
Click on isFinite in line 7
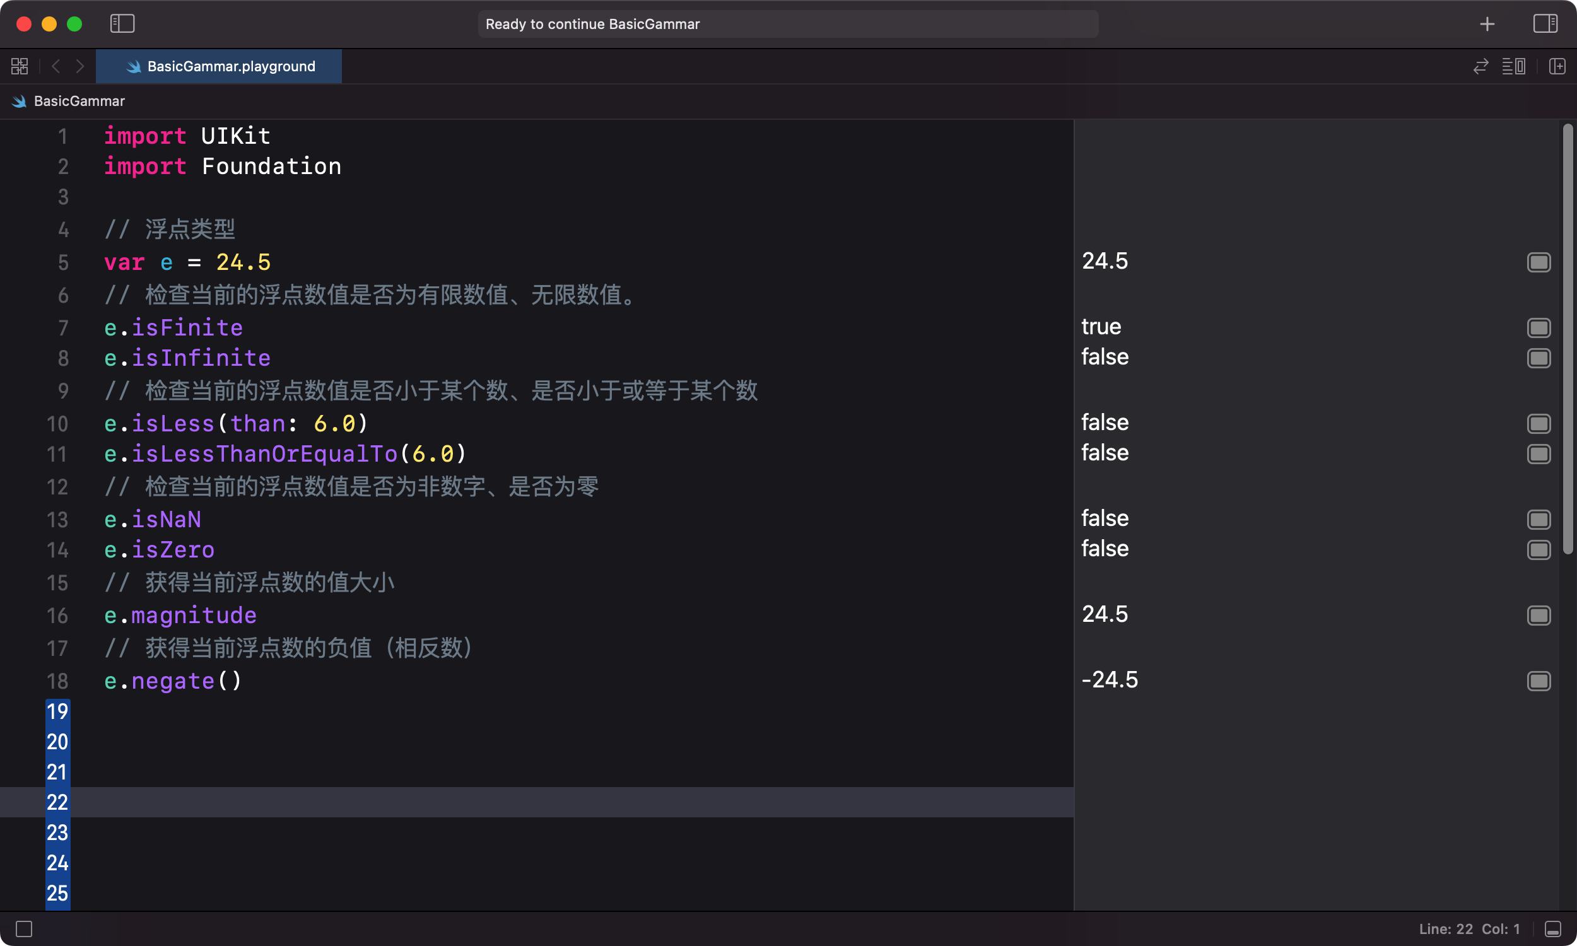[x=187, y=329]
